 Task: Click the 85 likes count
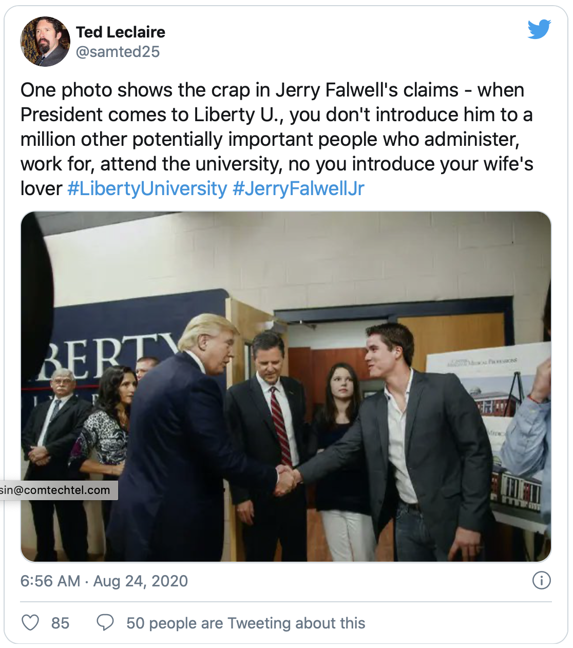(60, 623)
